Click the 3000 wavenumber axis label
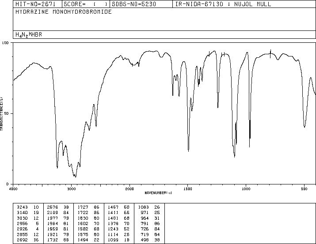 pos(71,189)
